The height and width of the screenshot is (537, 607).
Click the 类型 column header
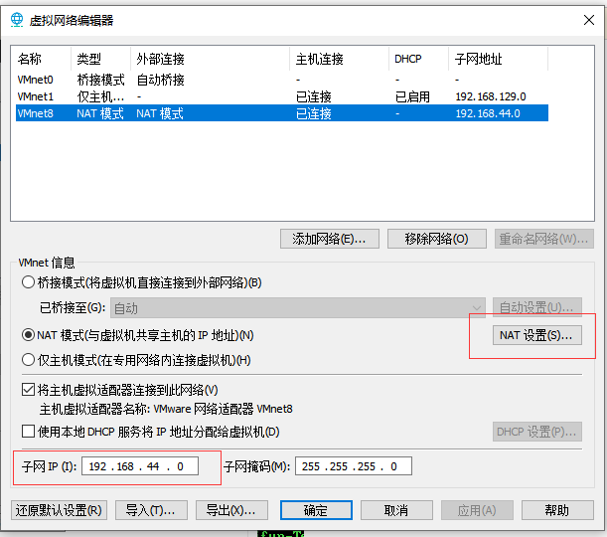[100, 59]
